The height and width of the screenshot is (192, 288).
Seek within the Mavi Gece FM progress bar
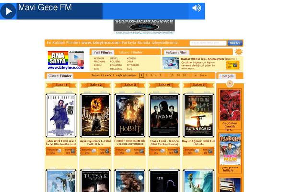[103, 11]
